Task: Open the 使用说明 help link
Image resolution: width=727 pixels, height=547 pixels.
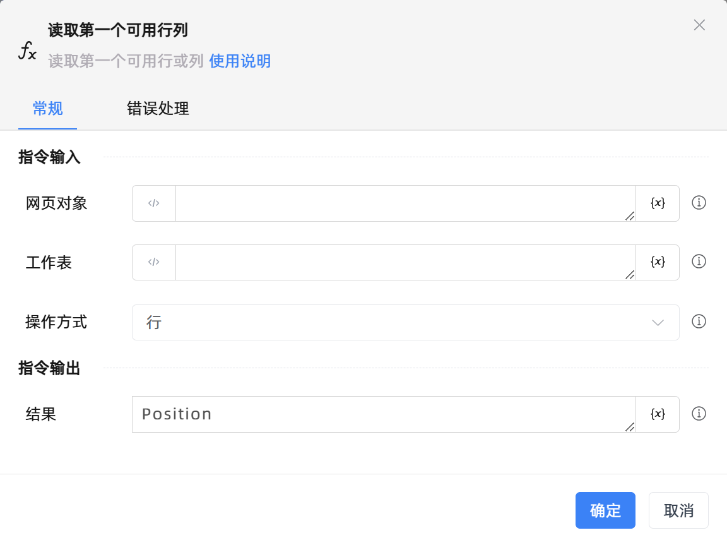Action: [x=240, y=61]
